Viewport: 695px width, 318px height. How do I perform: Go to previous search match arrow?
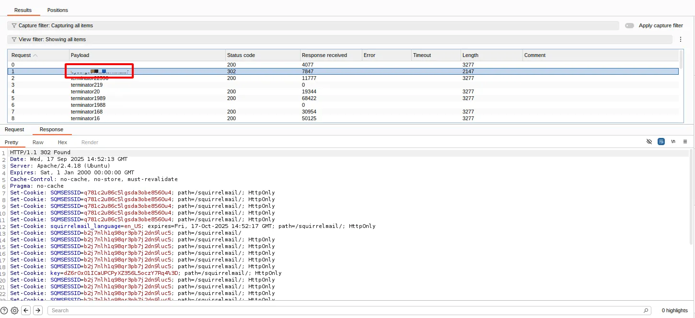26,310
